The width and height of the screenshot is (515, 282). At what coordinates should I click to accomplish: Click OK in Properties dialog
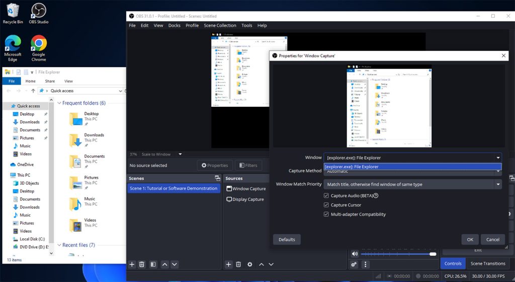click(470, 240)
